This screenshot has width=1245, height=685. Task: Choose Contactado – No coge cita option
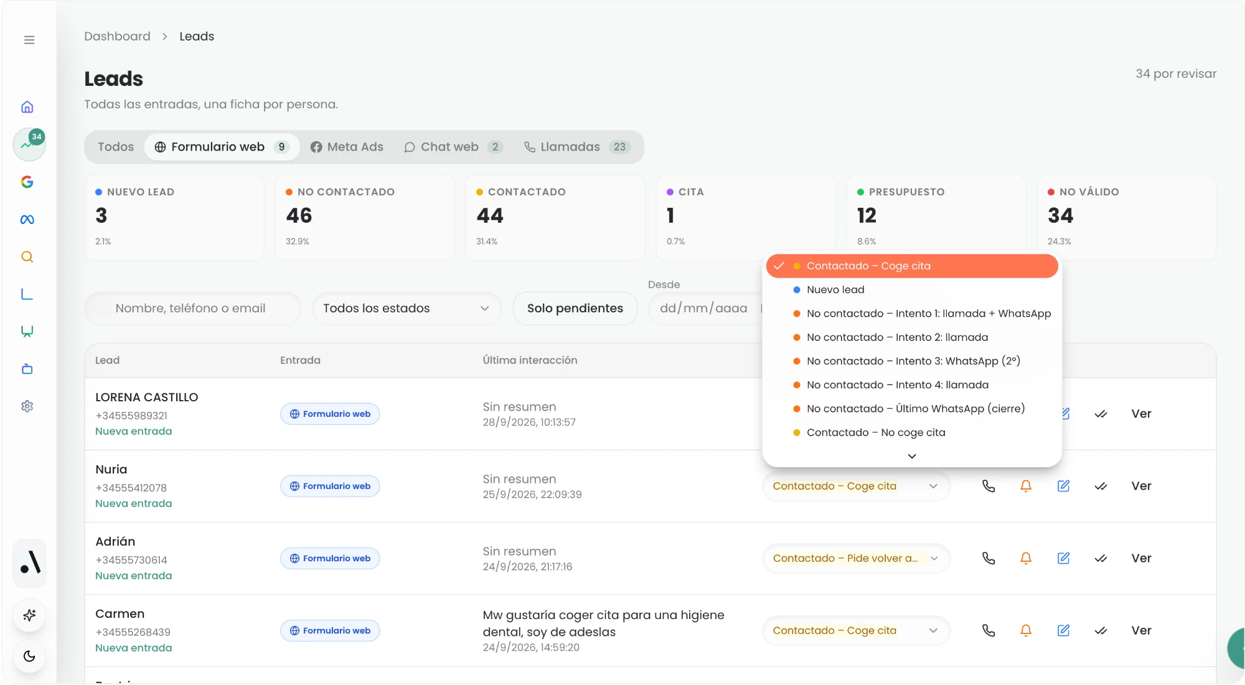coord(912,432)
